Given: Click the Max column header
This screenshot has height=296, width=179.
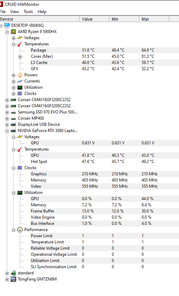Looking at the screenshot, I should [154, 19].
